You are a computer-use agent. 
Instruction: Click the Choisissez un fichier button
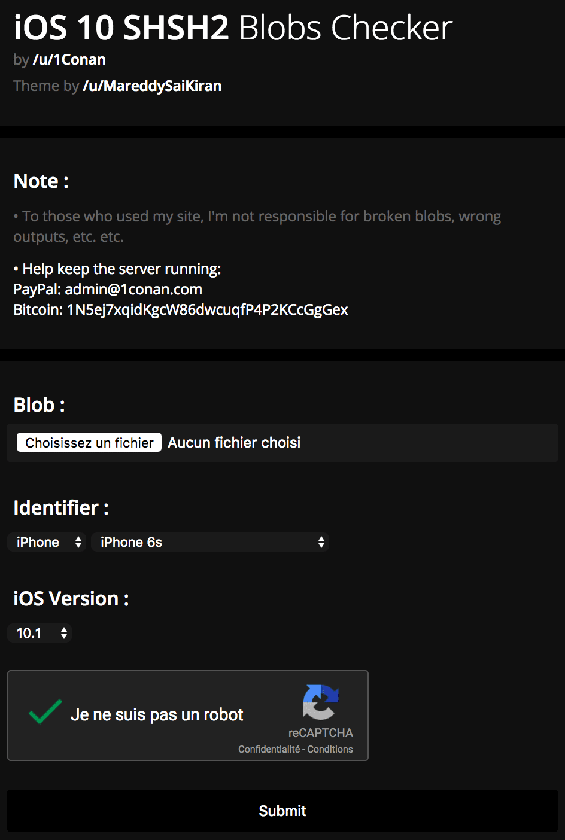click(x=89, y=442)
